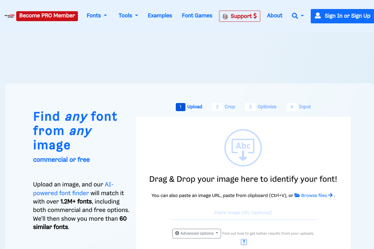Image resolution: width=374 pixels, height=249 pixels.
Task: Open the WhatFontIs logo home link
Action: tap(9, 16)
